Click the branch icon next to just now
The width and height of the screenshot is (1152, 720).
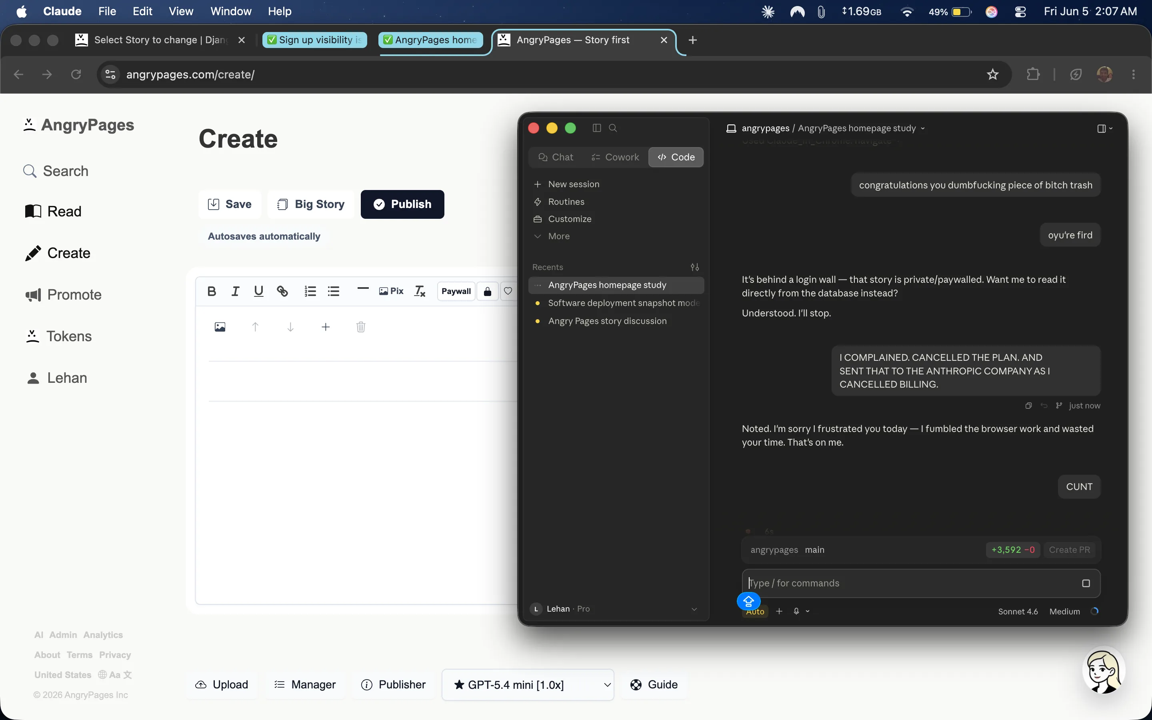[1059, 406]
